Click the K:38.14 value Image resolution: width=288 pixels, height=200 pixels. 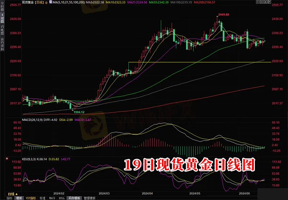[42, 159]
